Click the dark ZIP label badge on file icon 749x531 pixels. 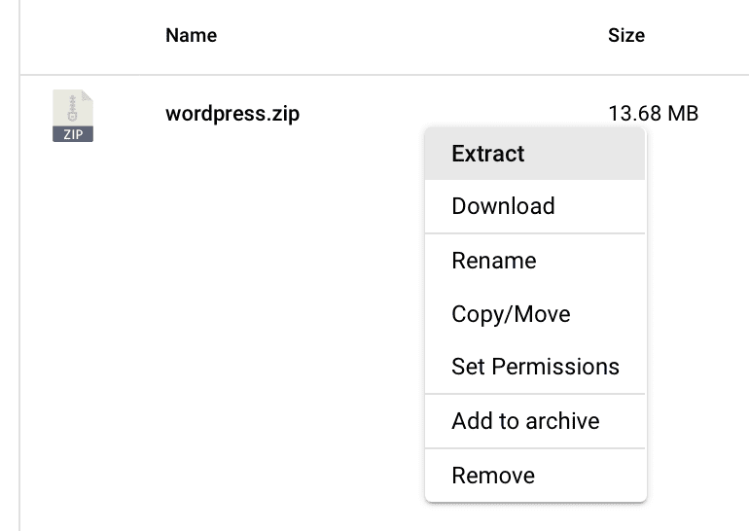click(x=73, y=134)
